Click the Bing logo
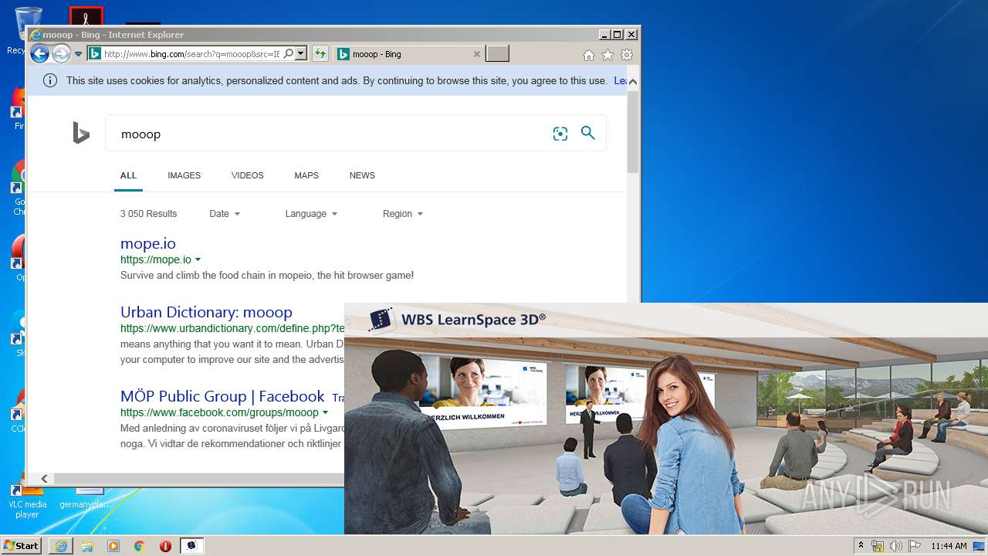The width and height of the screenshot is (988, 556). point(81,134)
